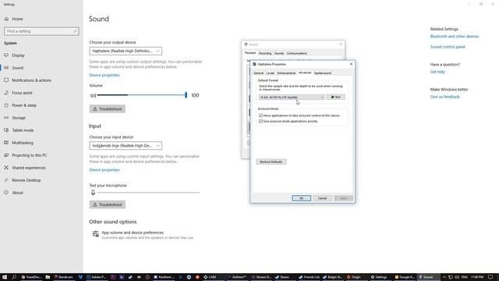This screenshot has width=499, height=281.
Task: Click Troubleshoot under microphone test
Action: [108, 205]
